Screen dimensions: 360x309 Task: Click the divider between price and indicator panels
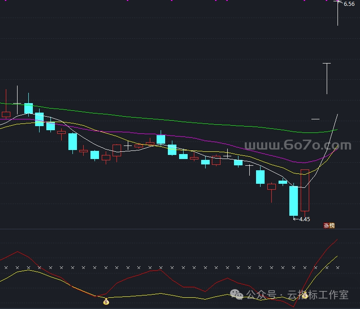click(180, 229)
